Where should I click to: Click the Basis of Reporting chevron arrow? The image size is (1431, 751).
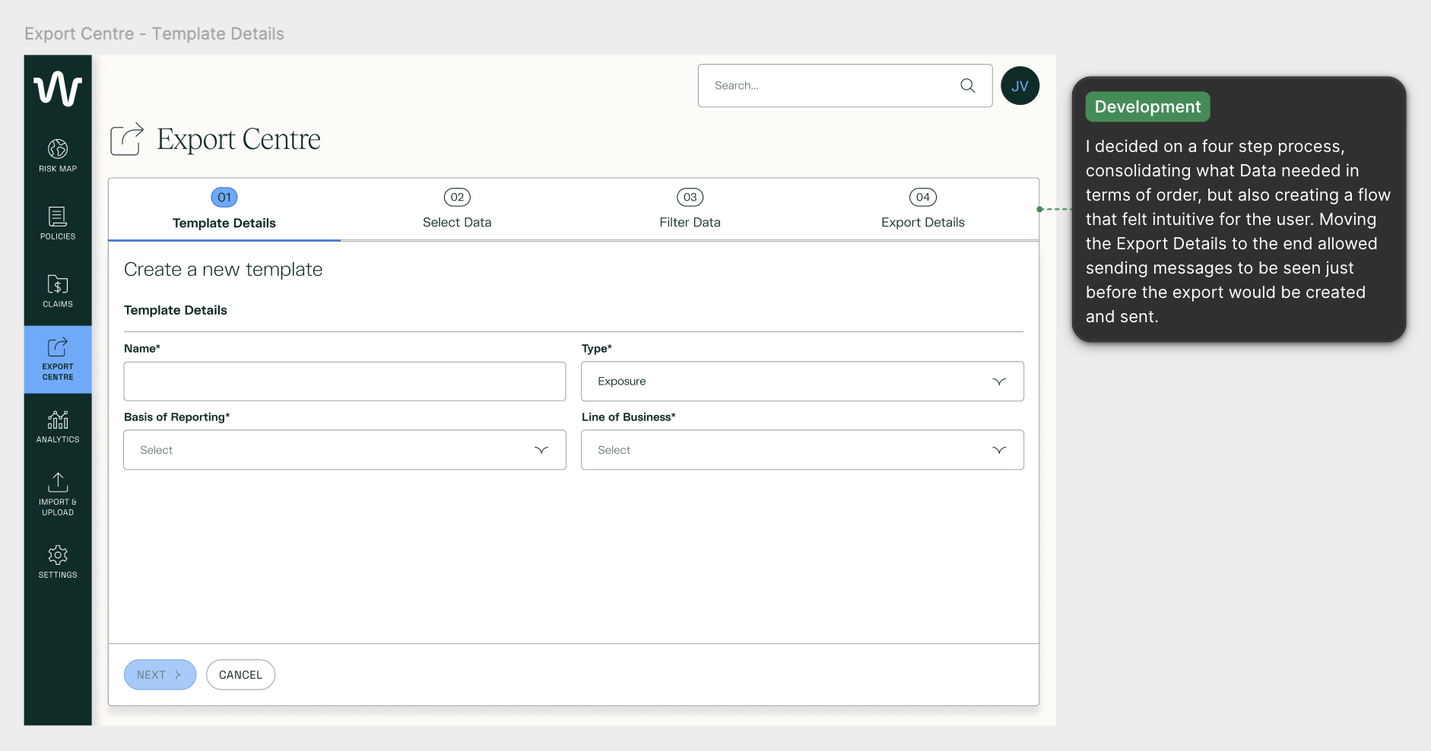click(x=541, y=450)
